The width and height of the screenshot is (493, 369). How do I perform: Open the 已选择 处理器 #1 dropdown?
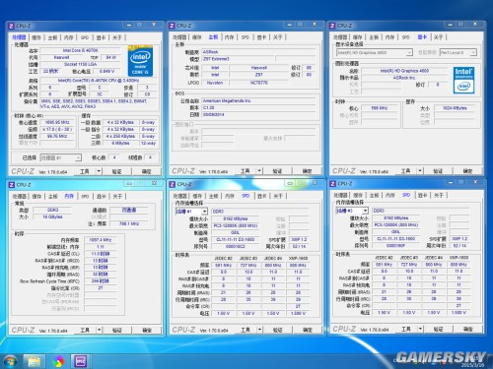61,157
